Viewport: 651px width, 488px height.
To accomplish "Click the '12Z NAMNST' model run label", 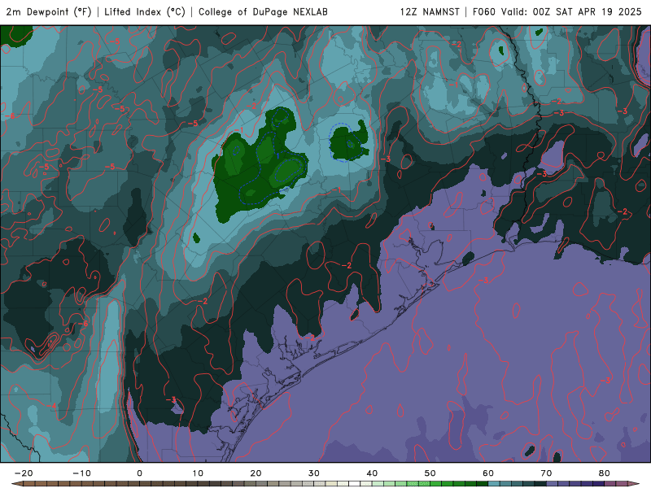I will point(430,11).
